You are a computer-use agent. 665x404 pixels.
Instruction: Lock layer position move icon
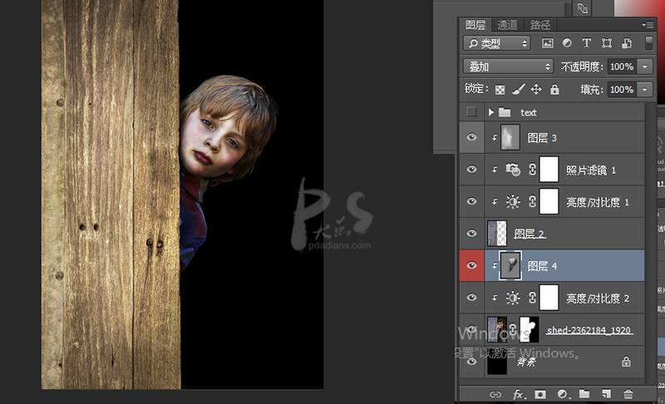[x=536, y=89]
